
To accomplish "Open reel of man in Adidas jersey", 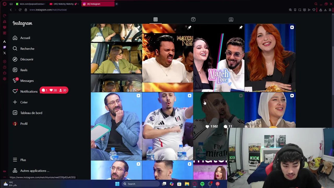I will pyautogui.click(x=168, y=126).
